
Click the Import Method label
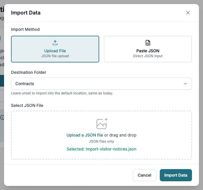pyautogui.click(x=26, y=29)
